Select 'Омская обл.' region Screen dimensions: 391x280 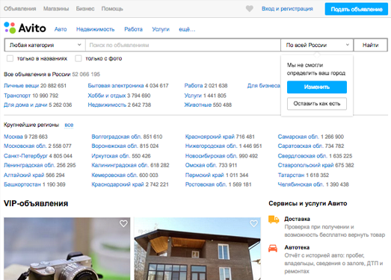pos(201,165)
